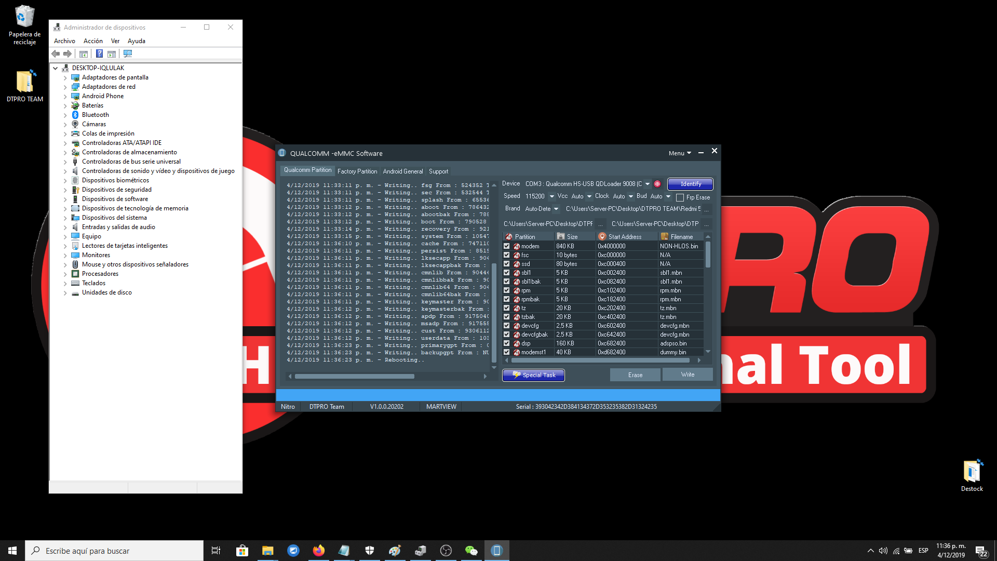Select the Bluetooth device category

(x=96, y=115)
